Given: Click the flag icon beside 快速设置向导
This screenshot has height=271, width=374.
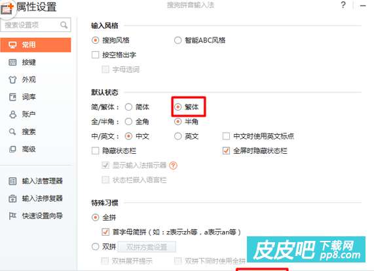Looking at the screenshot, I should point(12,216).
